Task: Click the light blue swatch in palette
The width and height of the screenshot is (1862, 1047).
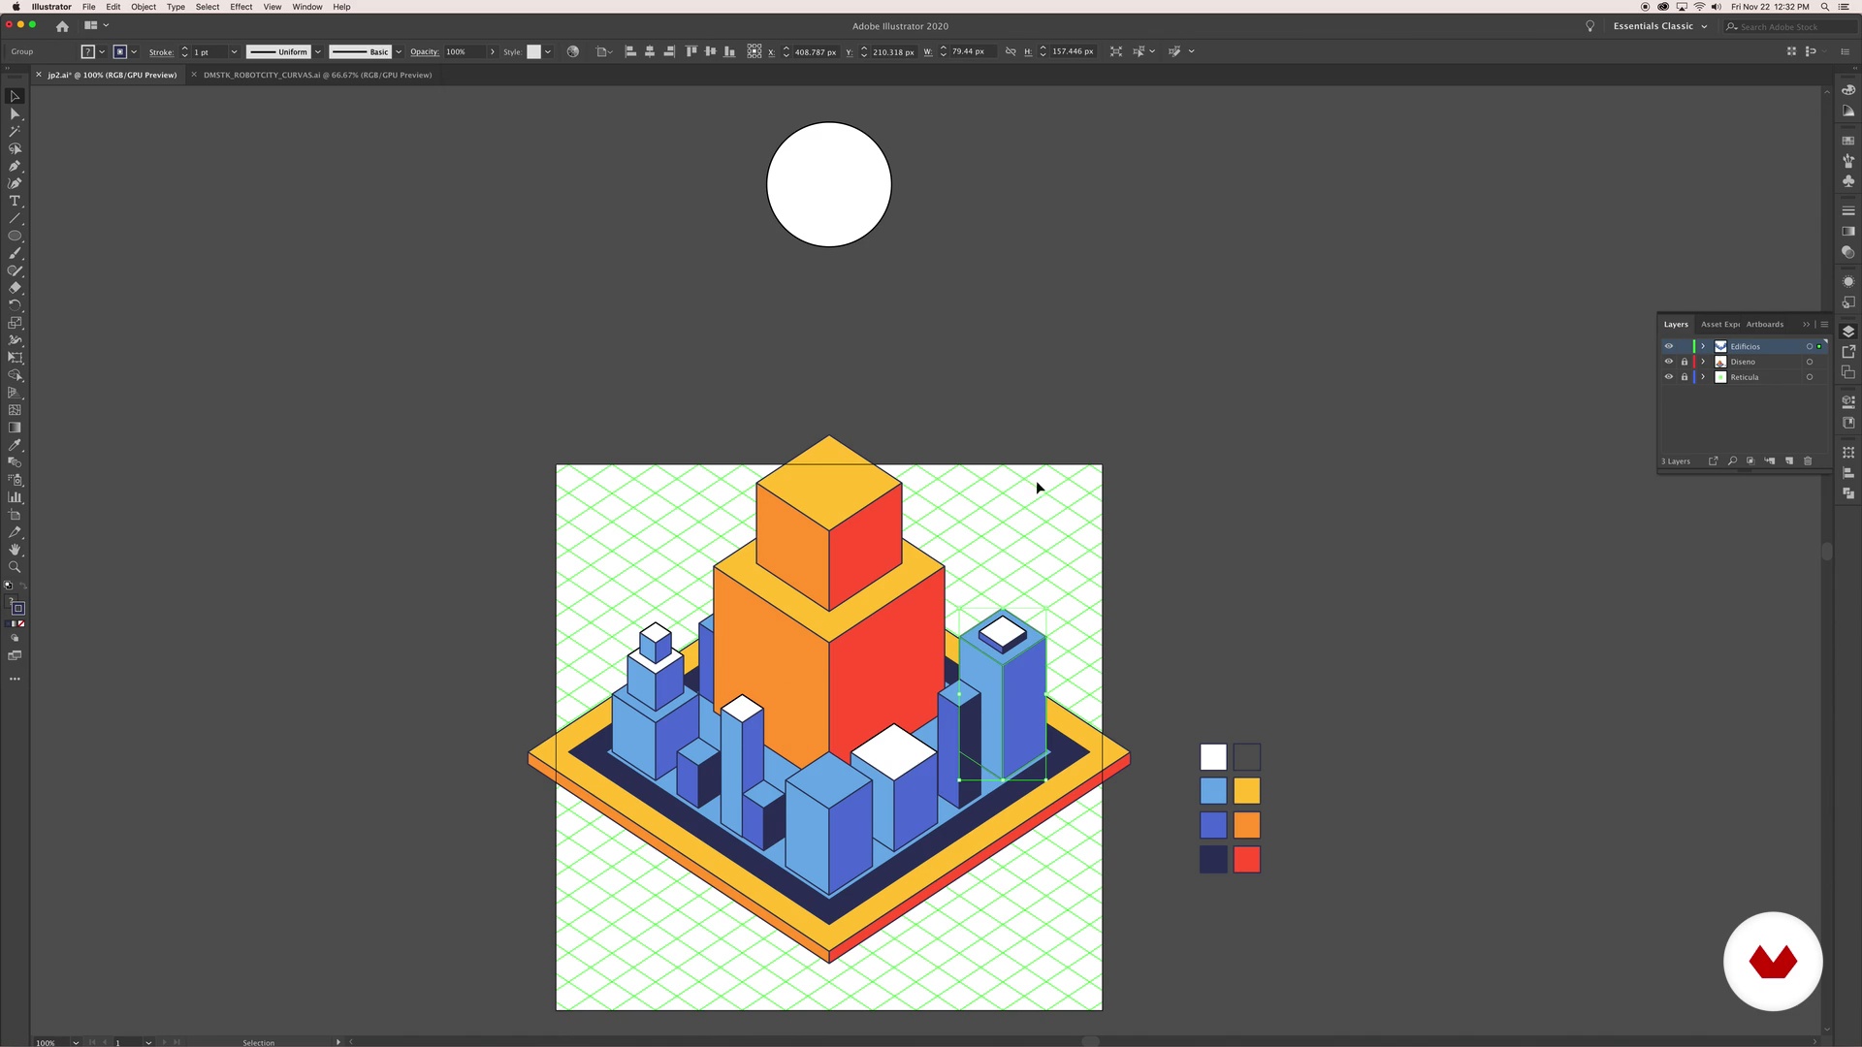Action: (1213, 791)
